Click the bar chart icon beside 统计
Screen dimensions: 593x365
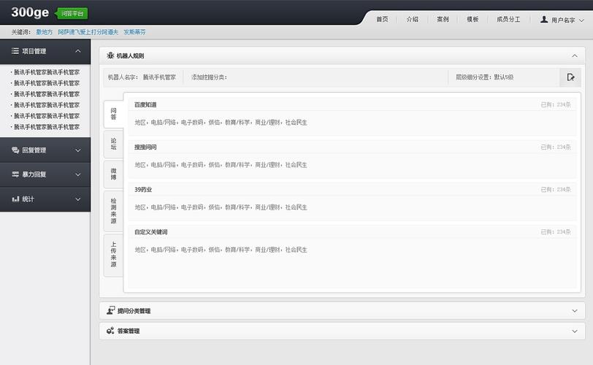pos(15,199)
